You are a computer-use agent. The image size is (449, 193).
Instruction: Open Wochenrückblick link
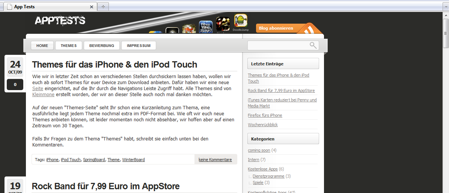[x=262, y=125]
